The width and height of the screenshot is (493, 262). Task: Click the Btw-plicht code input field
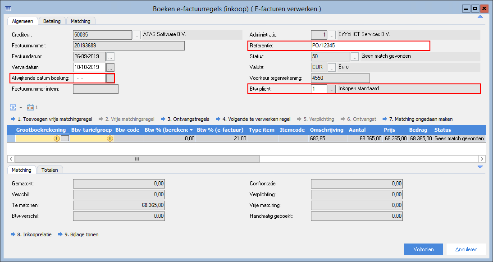319,89
